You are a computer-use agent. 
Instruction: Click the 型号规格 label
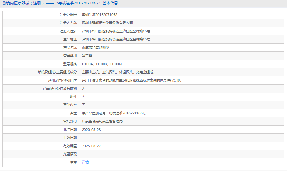tap(70, 64)
